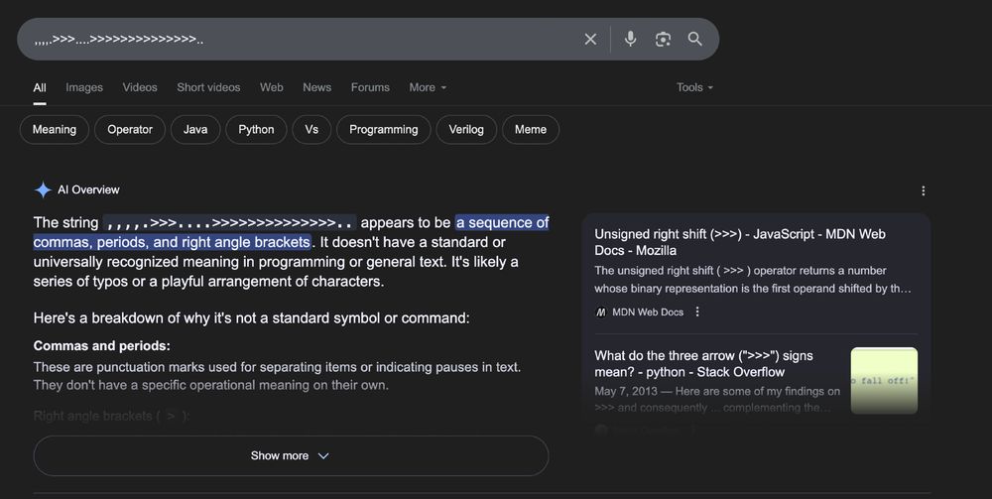The image size is (992, 499).
Task: Start voice search with the microphone icon
Action: click(630, 40)
